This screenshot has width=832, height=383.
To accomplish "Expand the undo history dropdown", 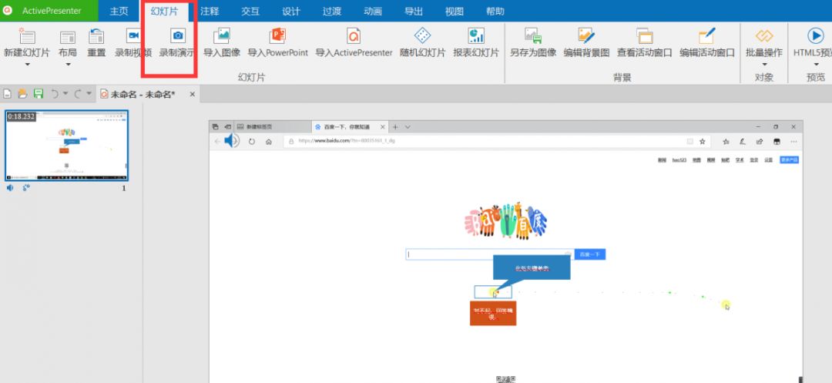I will click(x=65, y=94).
